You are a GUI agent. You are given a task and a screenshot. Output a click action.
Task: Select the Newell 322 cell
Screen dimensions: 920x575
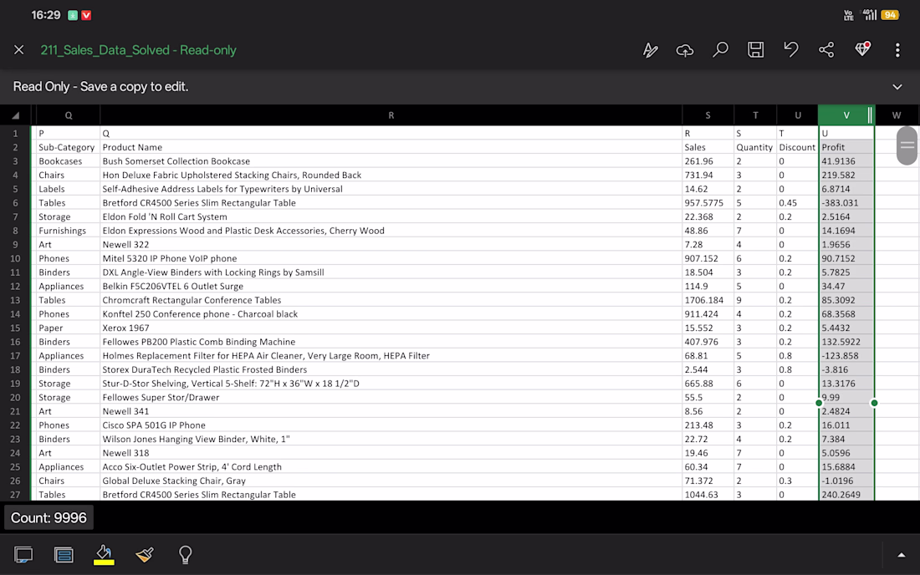pyautogui.click(x=391, y=244)
